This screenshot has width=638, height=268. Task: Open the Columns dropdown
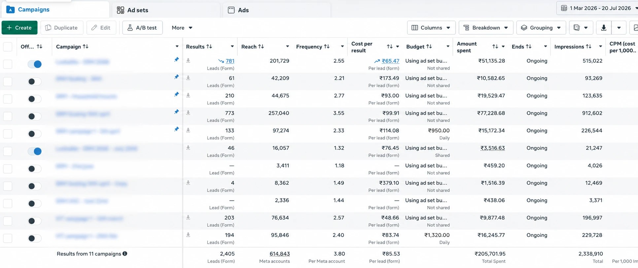point(431,28)
